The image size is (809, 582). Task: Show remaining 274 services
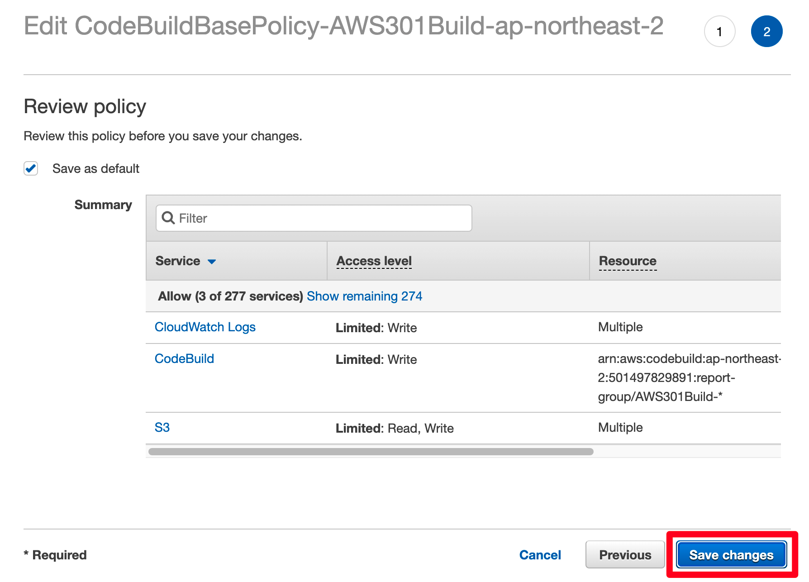point(364,296)
